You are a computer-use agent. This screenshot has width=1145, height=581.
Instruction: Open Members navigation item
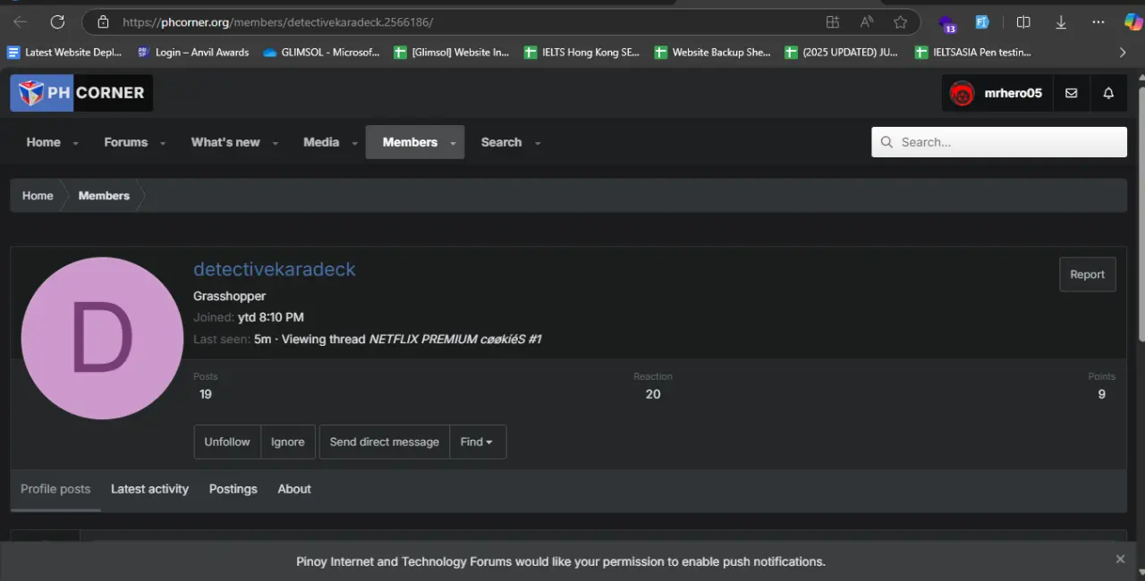[410, 142]
